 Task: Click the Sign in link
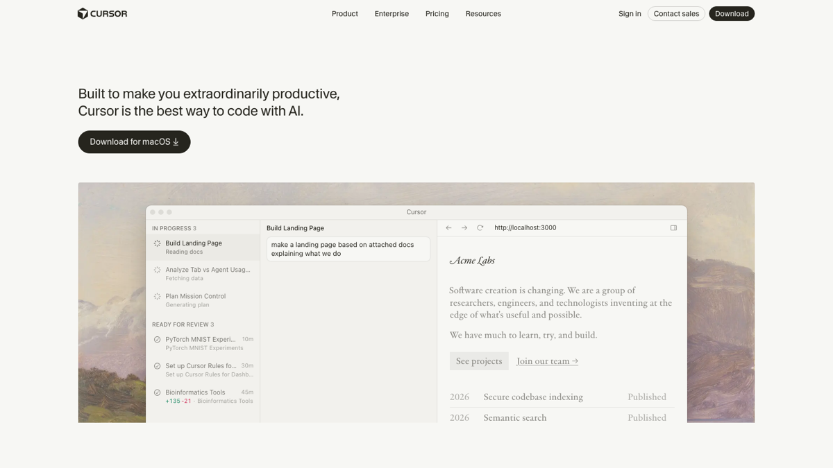tap(630, 14)
